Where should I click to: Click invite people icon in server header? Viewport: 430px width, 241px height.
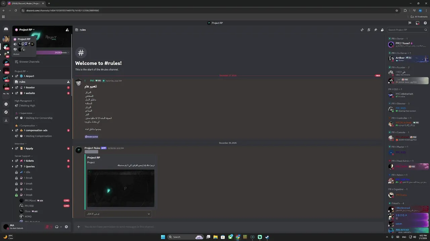[67, 30]
